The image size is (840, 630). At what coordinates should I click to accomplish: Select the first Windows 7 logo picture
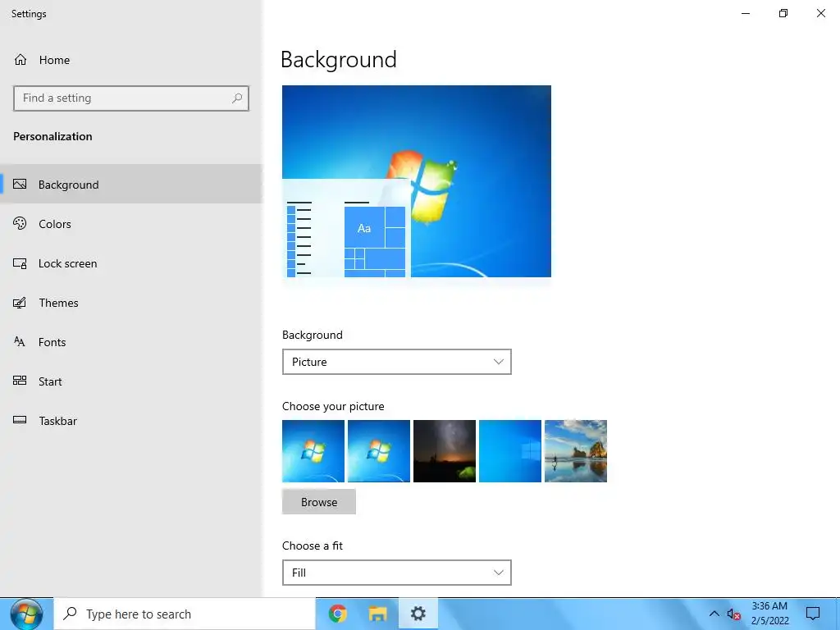point(313,451)
